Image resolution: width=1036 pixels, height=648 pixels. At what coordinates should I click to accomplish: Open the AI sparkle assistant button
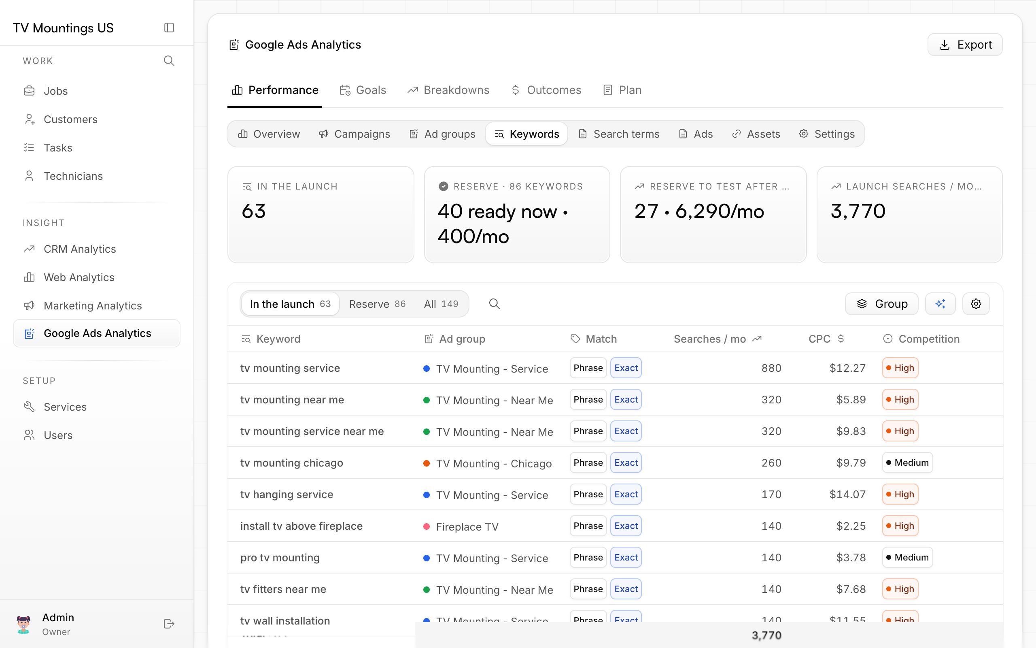pyautogui.click(x=940, y=304)
